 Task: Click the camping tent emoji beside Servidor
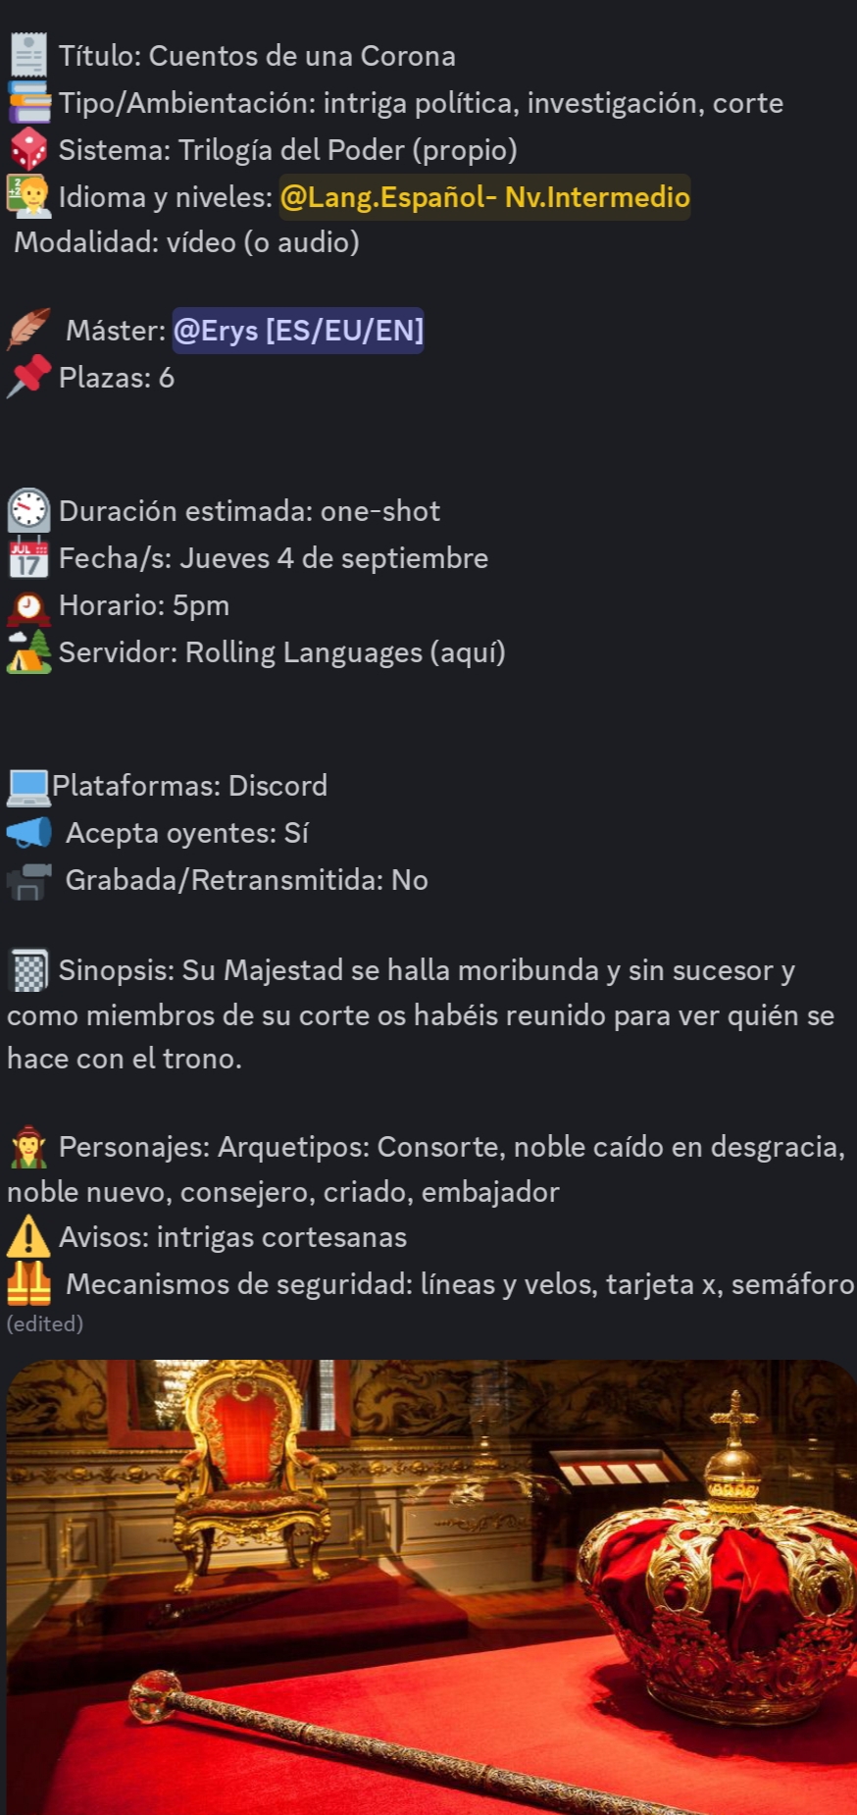tap(28, 652)
